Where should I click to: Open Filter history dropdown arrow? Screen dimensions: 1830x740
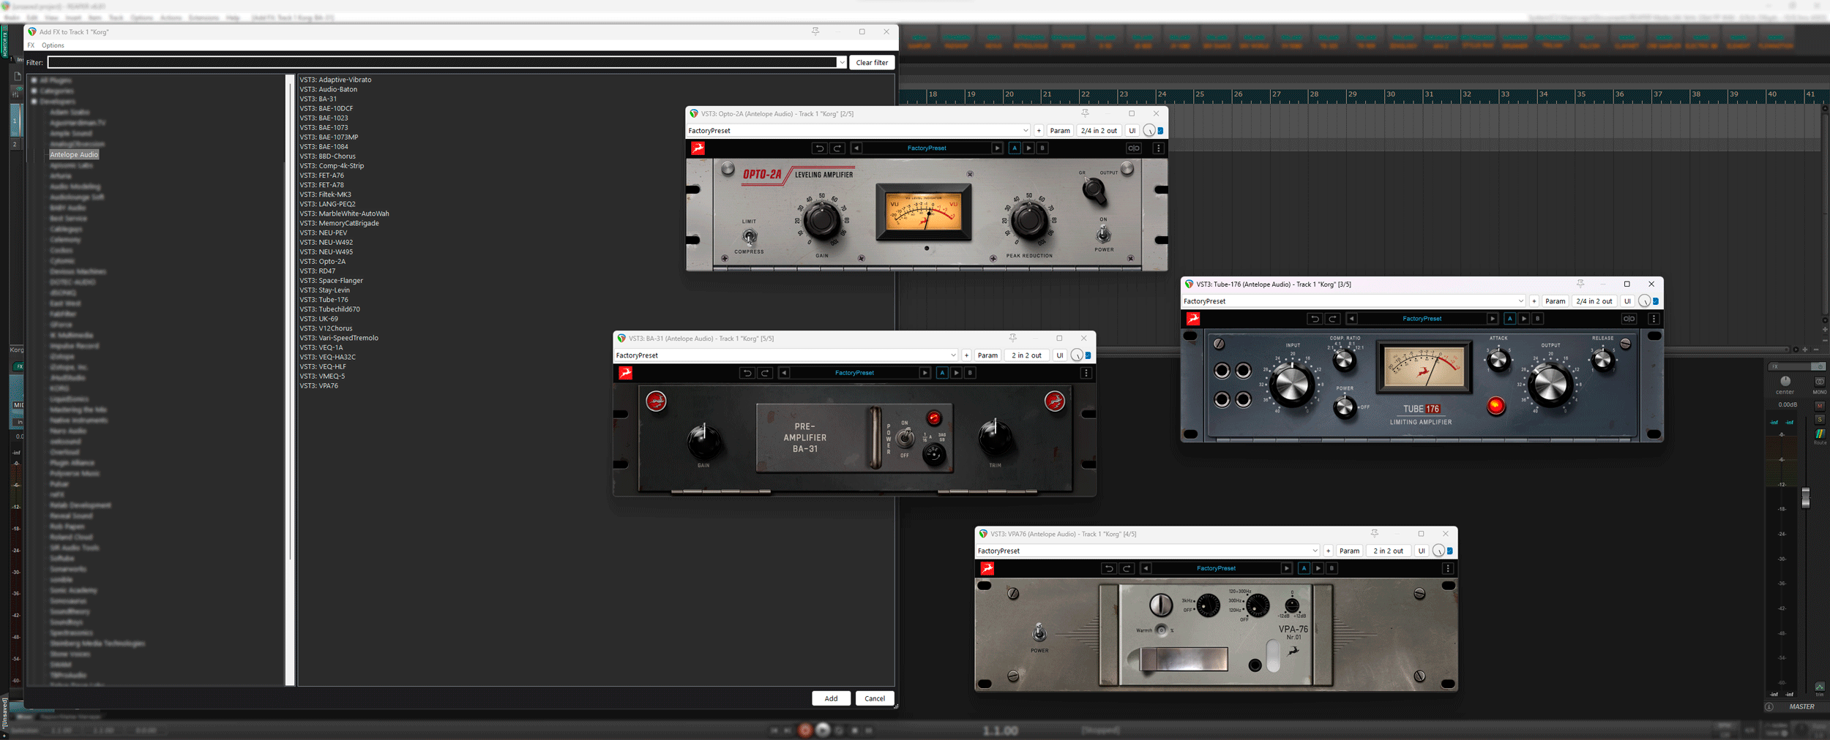842,63
